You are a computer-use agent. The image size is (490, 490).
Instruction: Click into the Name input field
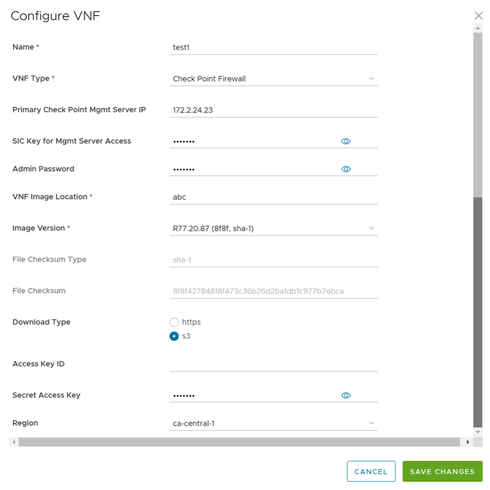click(273, 47)
